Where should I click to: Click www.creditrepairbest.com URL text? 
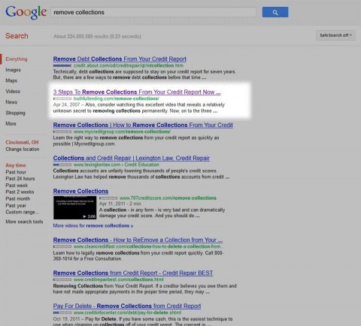(x=119, y=279)
